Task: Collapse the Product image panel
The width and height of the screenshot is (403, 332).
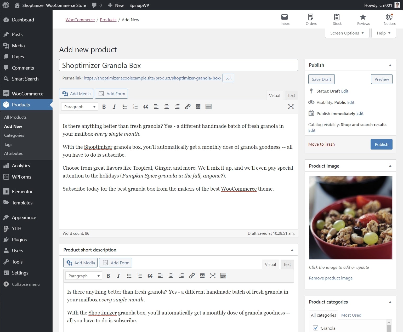Action: [x=390, y=166]
